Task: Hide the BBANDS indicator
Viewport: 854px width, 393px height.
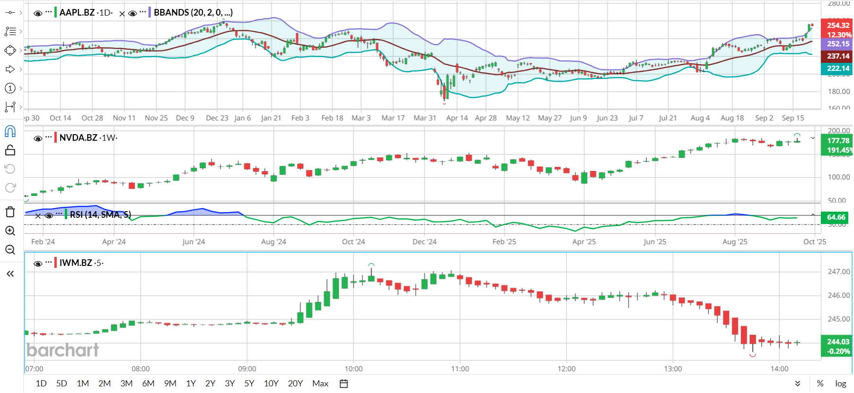Action: (132, 13)
